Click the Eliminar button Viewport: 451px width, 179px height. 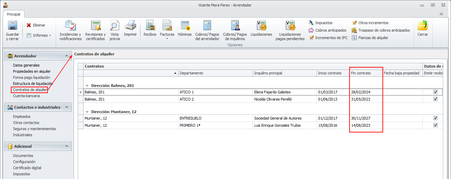tap(36, 25)
